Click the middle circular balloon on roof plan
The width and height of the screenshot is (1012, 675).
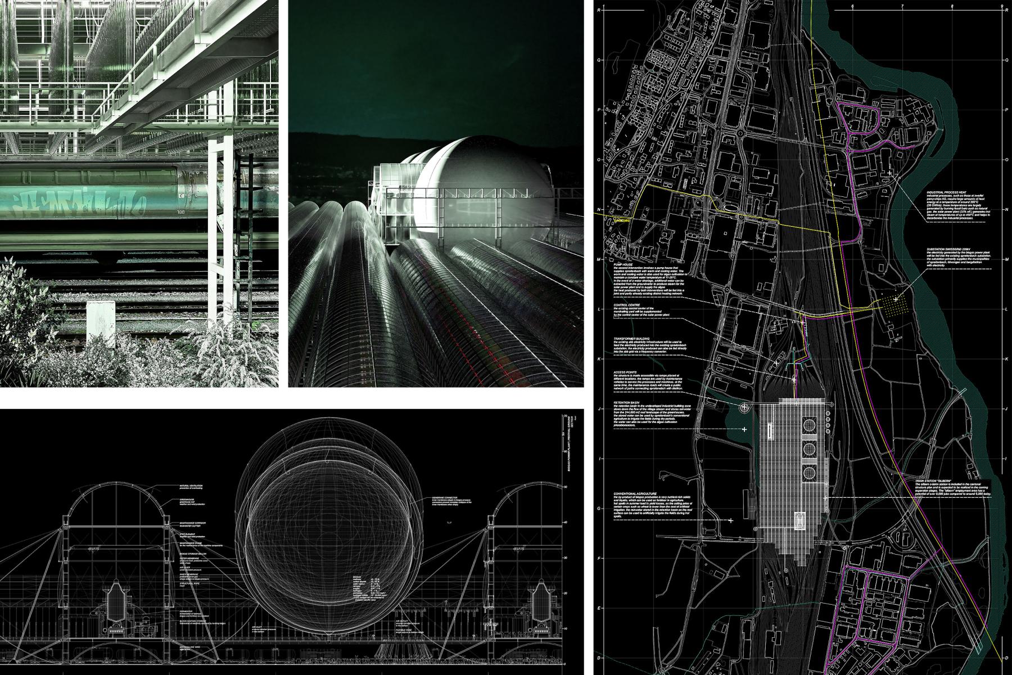[809, 448]
